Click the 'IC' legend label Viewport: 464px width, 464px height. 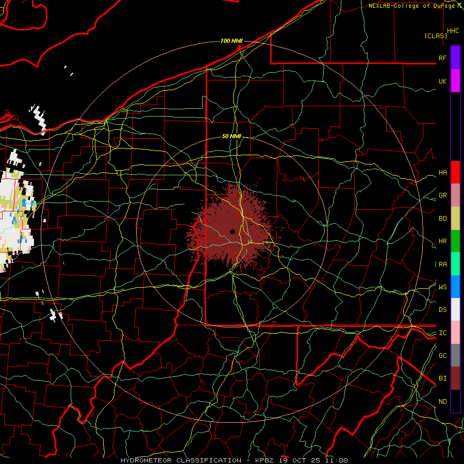(x=442, y=333)
